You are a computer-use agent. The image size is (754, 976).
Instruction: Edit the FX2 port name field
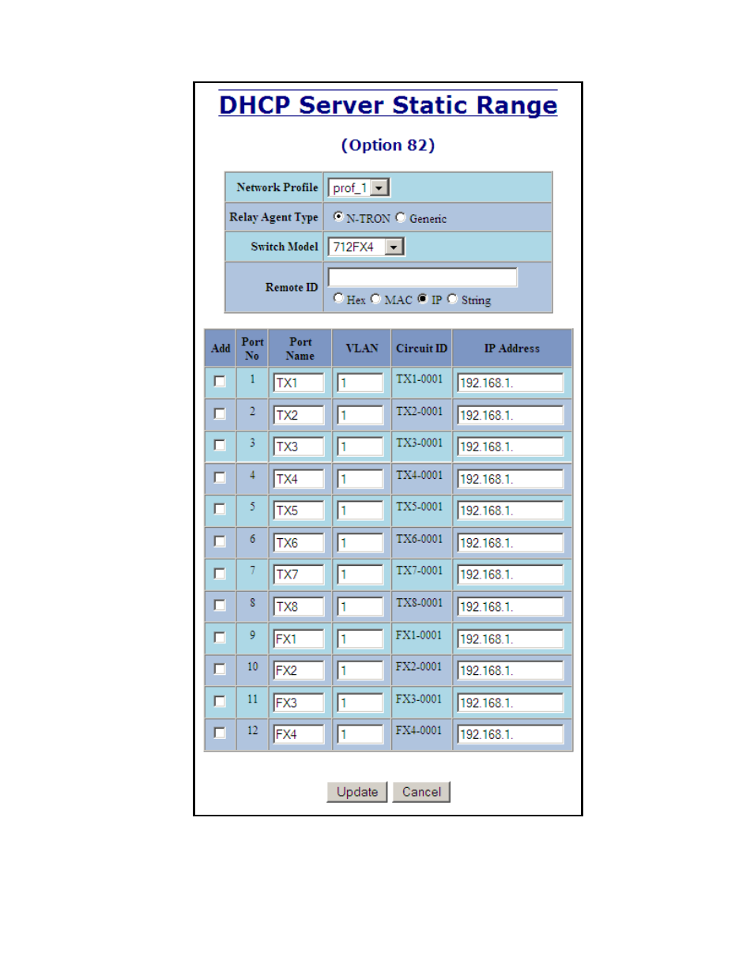(299, 670)
